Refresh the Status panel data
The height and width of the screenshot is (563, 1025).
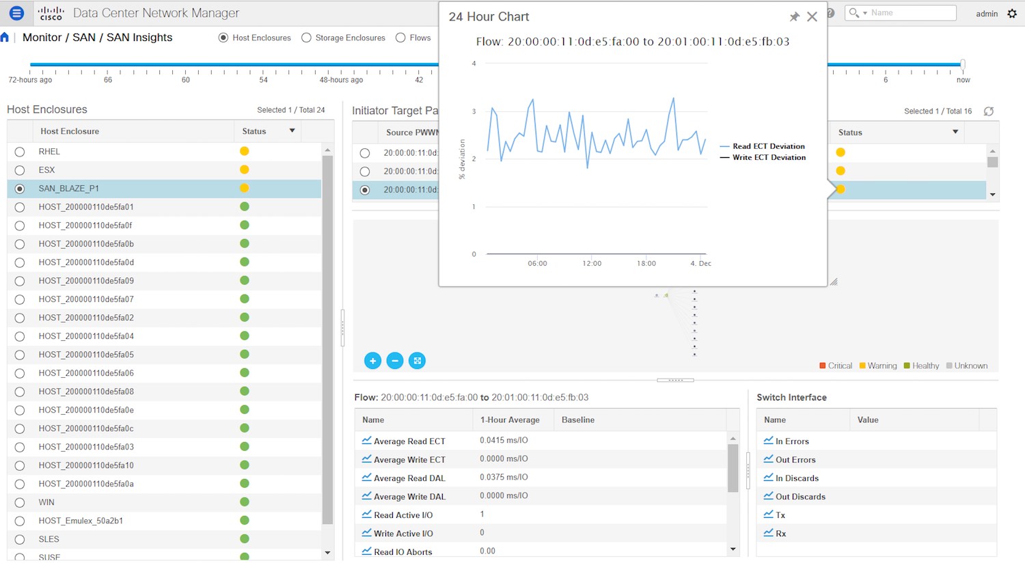(x=989, y=111)
